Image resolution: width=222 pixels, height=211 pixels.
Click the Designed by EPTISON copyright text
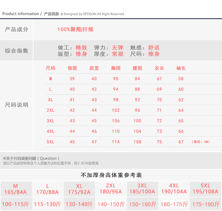point(92,14)
